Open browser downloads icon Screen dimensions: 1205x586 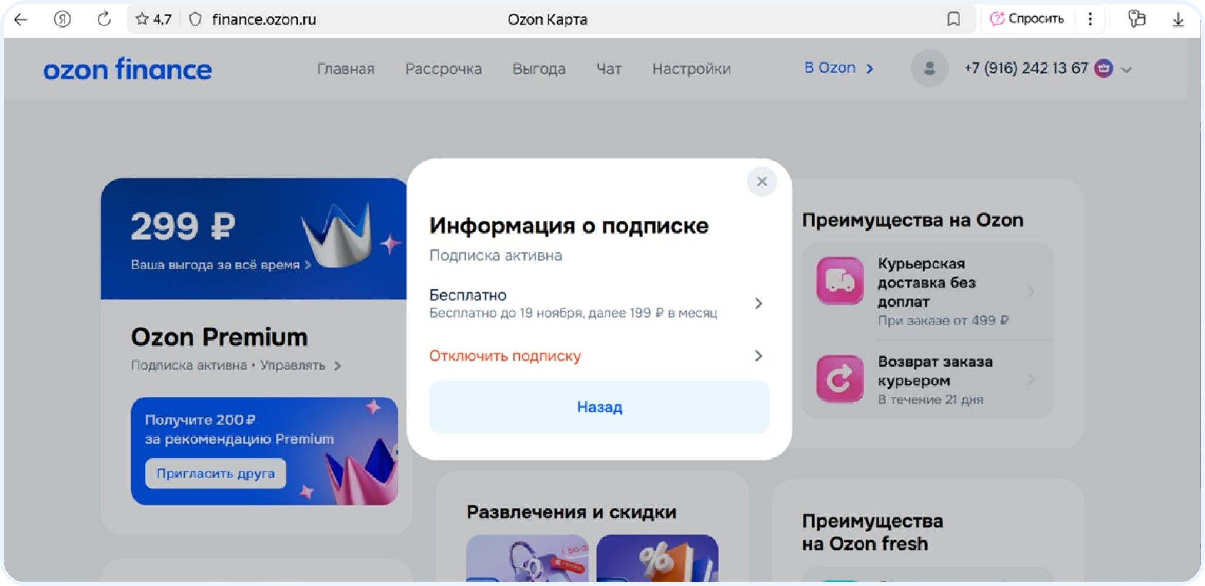1178,19
